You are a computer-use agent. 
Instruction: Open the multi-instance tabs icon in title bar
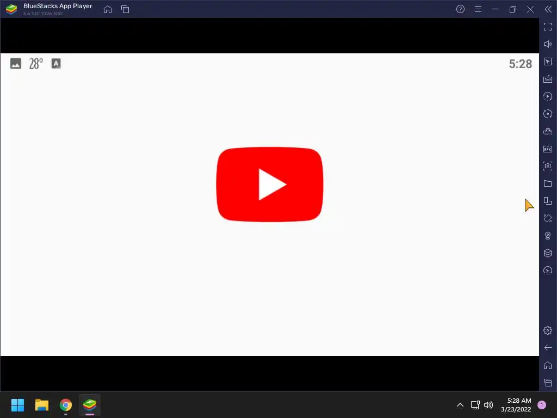(x=125, y=9)
